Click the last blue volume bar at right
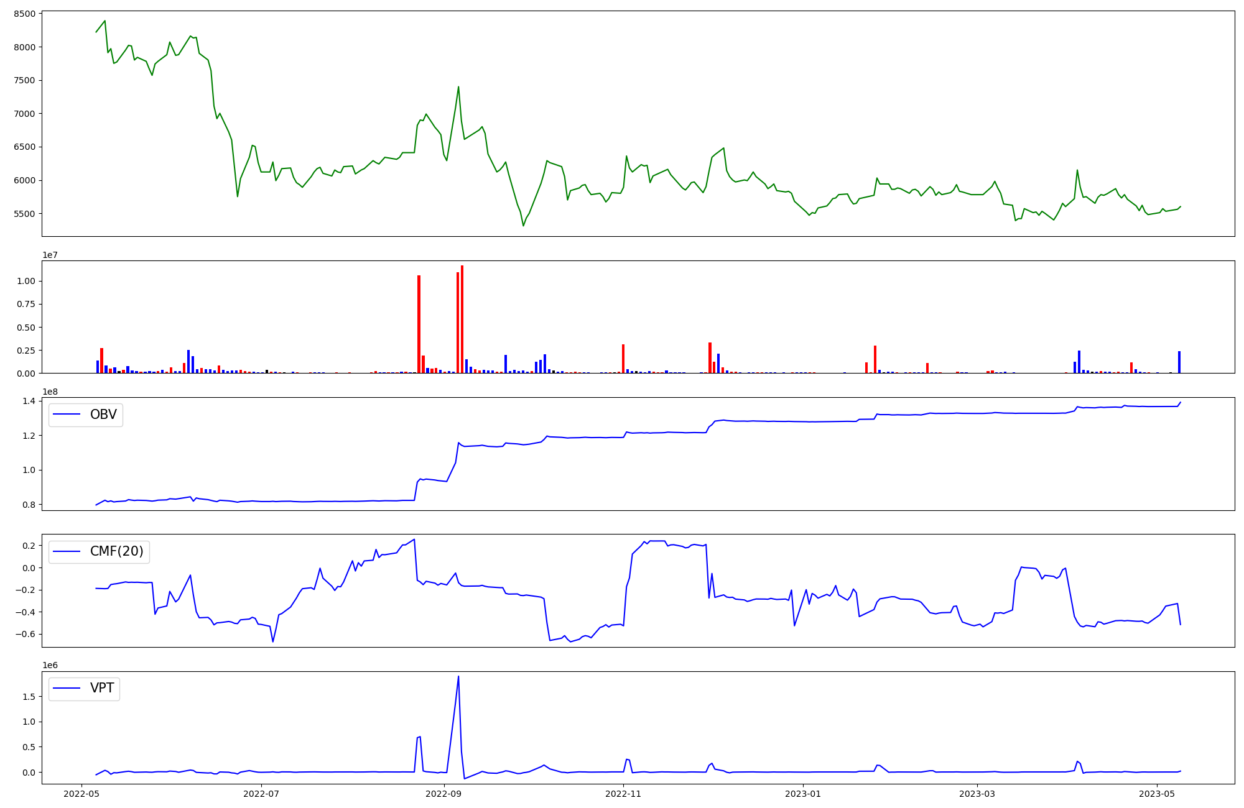Screen dimensions: 1244x808 (1179, 362)
